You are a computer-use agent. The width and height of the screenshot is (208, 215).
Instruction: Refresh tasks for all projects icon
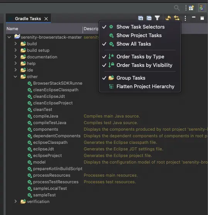[168, 18]
